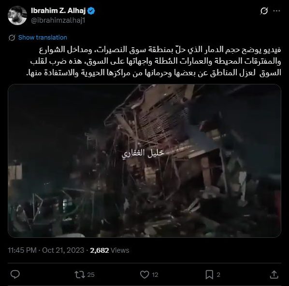
Task: Click the display name Ibrahim Z. Alhaj
Action: tap(58, 11)
